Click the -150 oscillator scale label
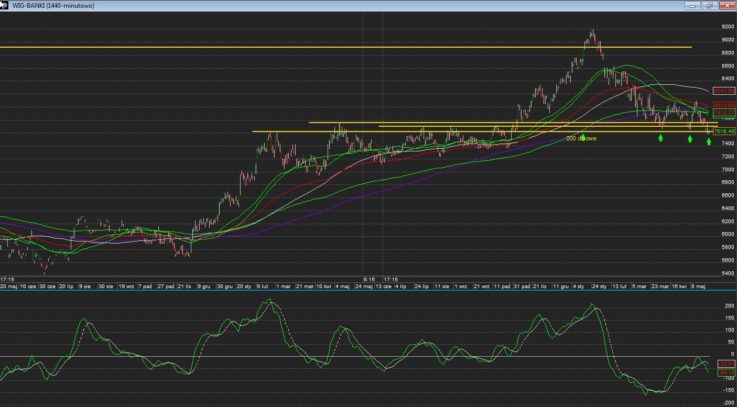This screenshot has width=737, height=407. click(728, 390)
